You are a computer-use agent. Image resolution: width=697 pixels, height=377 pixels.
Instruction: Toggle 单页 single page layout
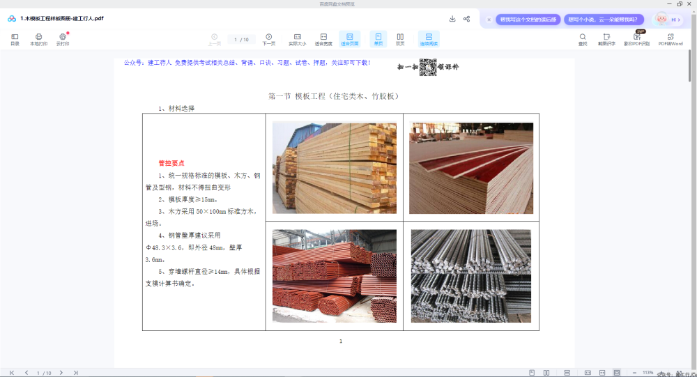(x=378, y=39)
